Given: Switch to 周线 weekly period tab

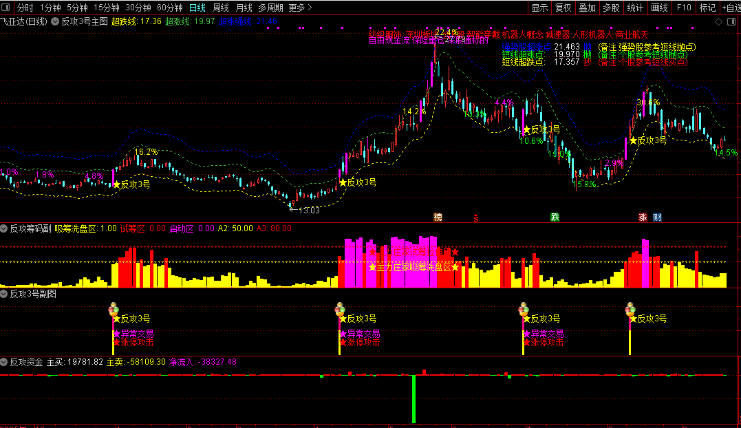Looking at the screenshot, I should tap(221, 8).
